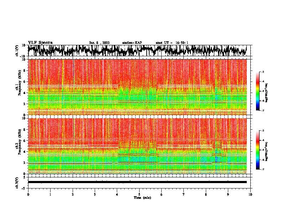Click the "8" kHz tick of ch.2 spectrogram

point(25,130)
